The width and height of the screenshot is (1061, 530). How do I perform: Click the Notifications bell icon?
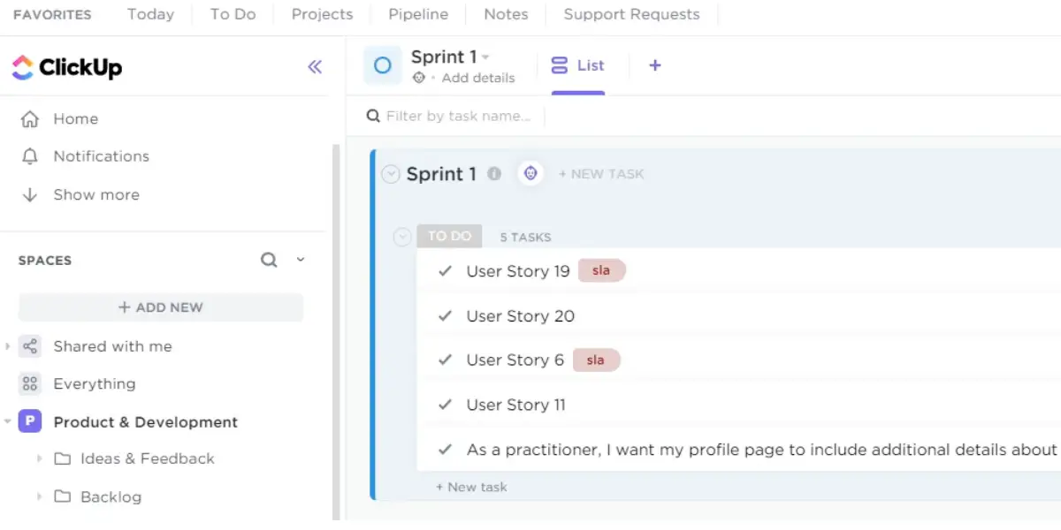point(30,156)
